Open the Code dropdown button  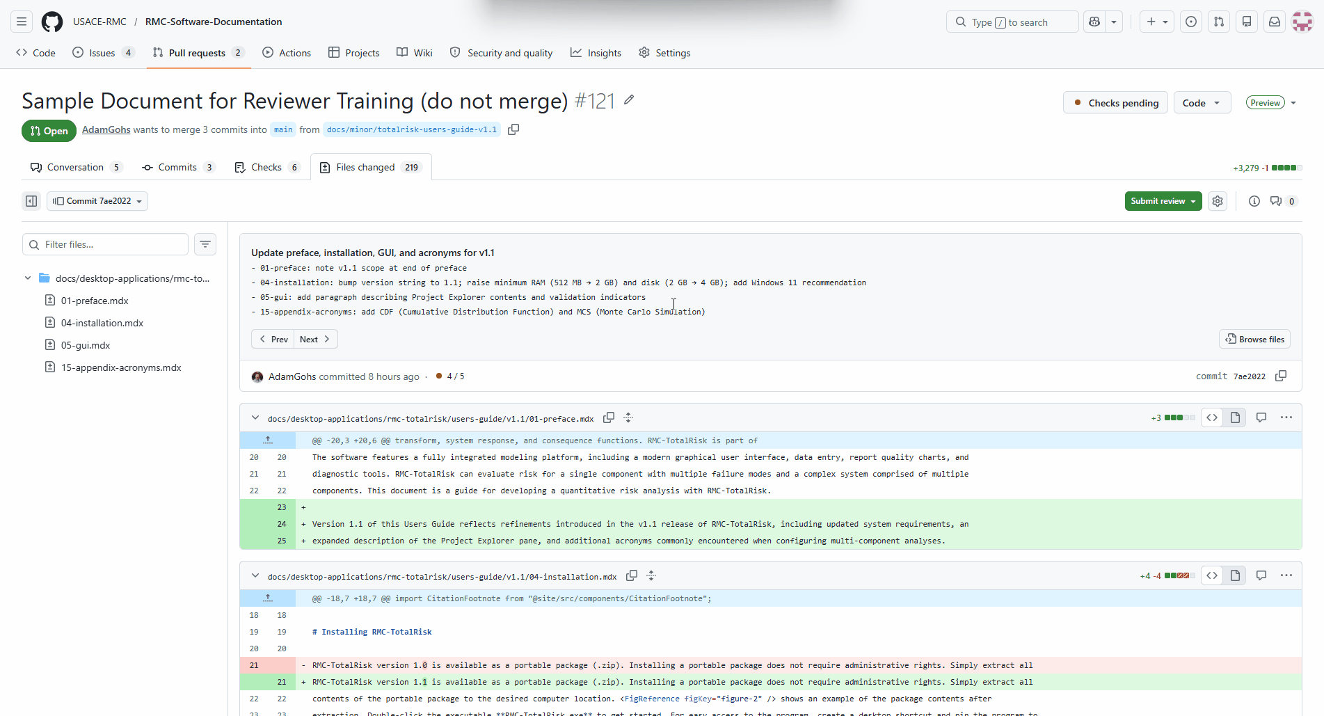[x=1202, y=103]
